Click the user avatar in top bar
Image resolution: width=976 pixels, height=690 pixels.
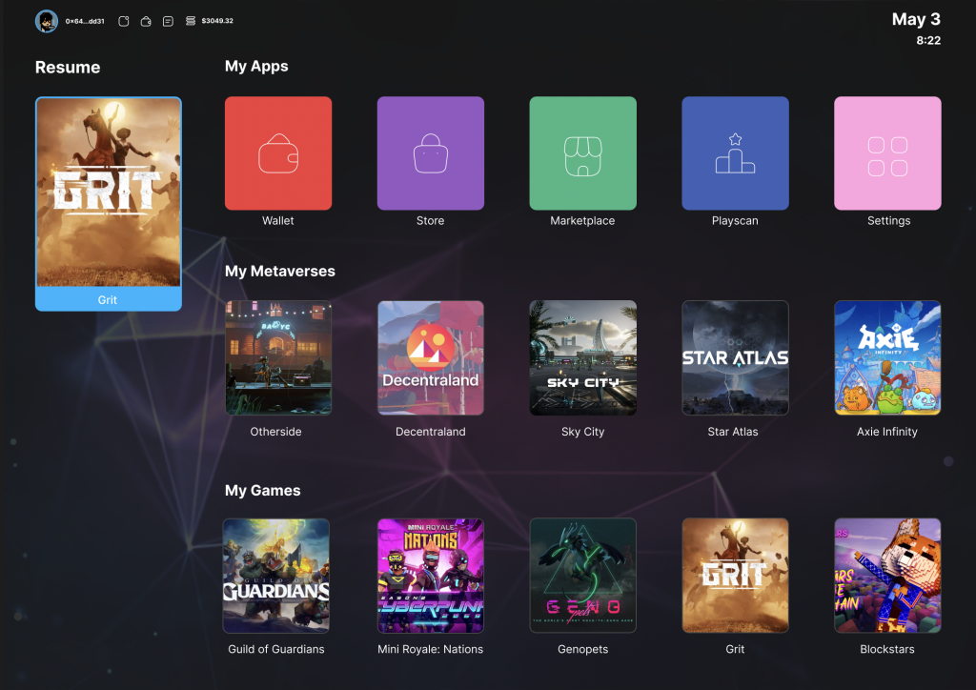(x=47, y=21)
